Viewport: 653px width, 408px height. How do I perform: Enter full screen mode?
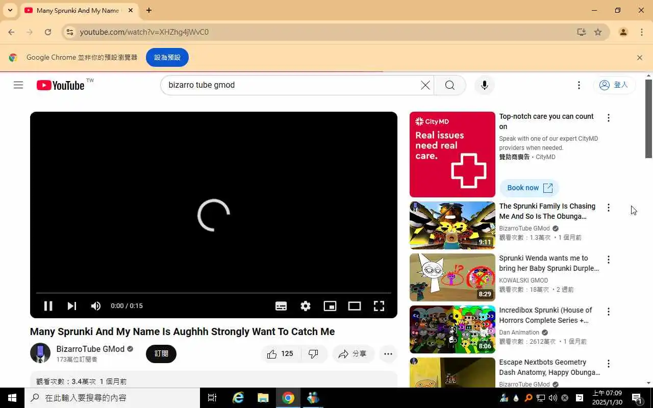tap(379, 306)
